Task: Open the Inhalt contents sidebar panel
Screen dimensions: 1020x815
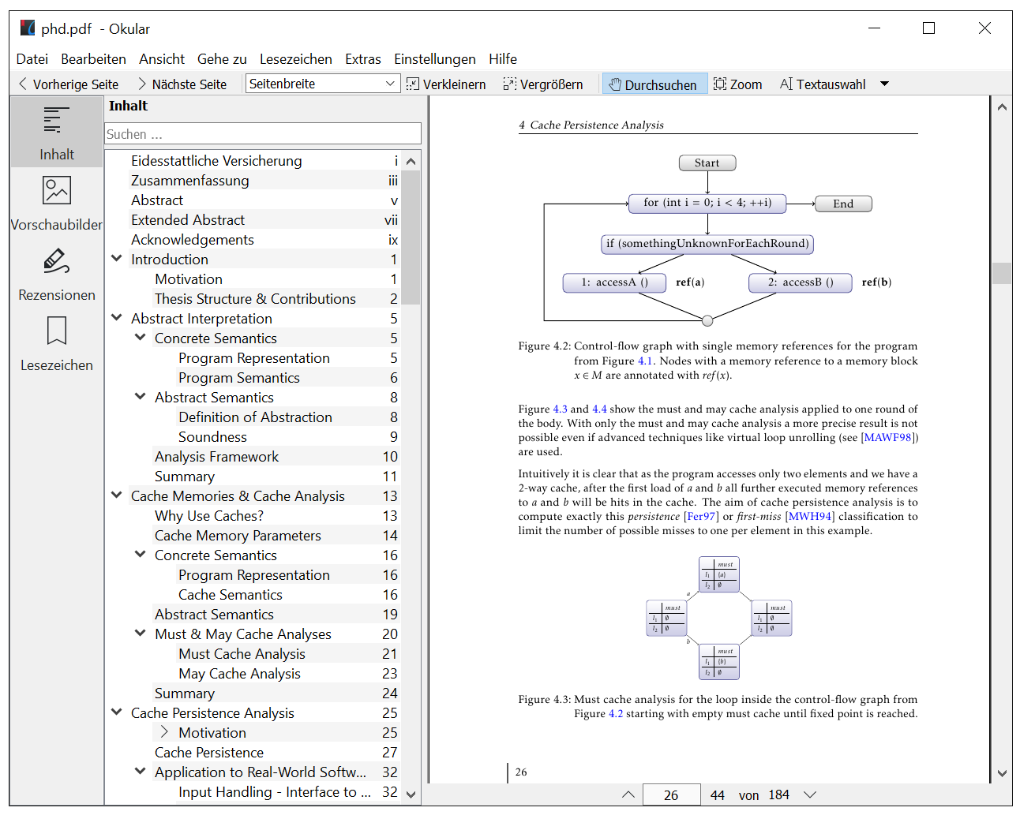Action: click(x=57, y=132)
